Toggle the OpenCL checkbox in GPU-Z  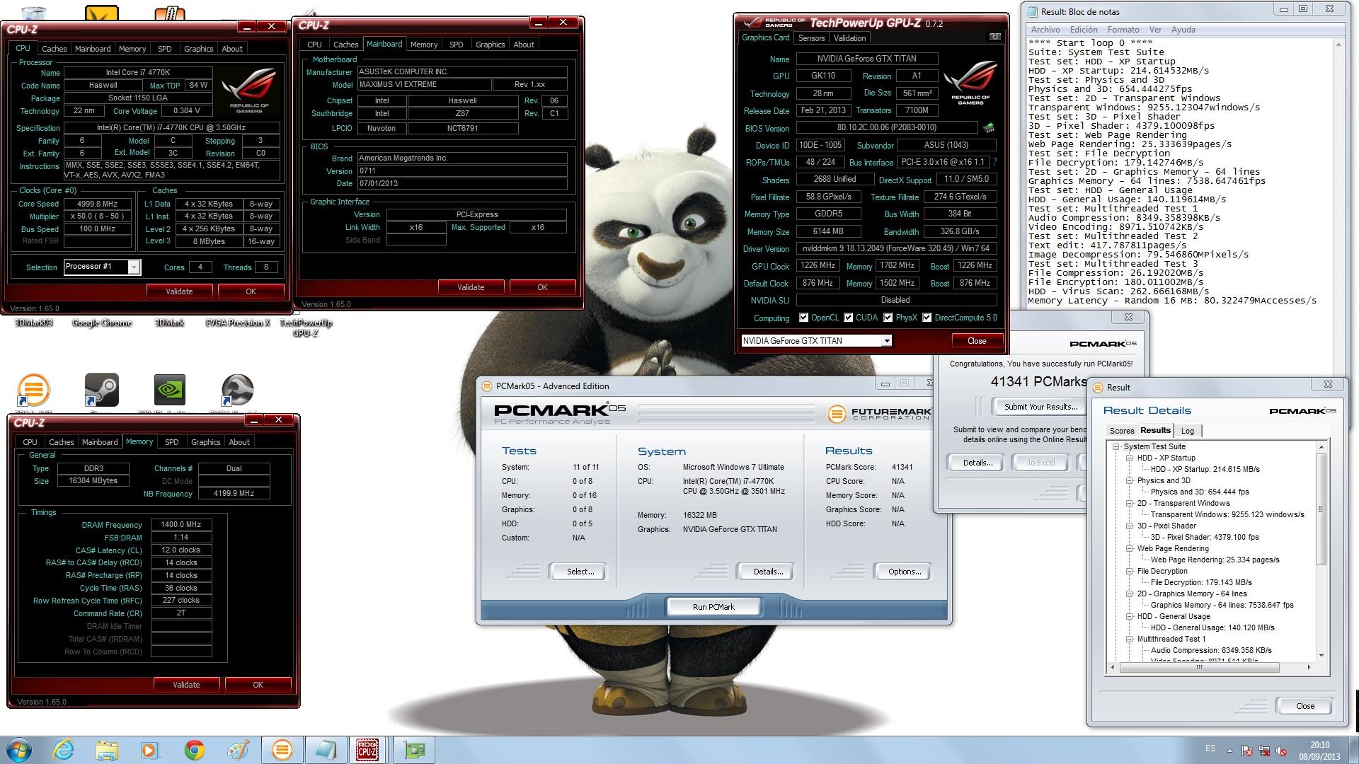(x=803, y=318)
